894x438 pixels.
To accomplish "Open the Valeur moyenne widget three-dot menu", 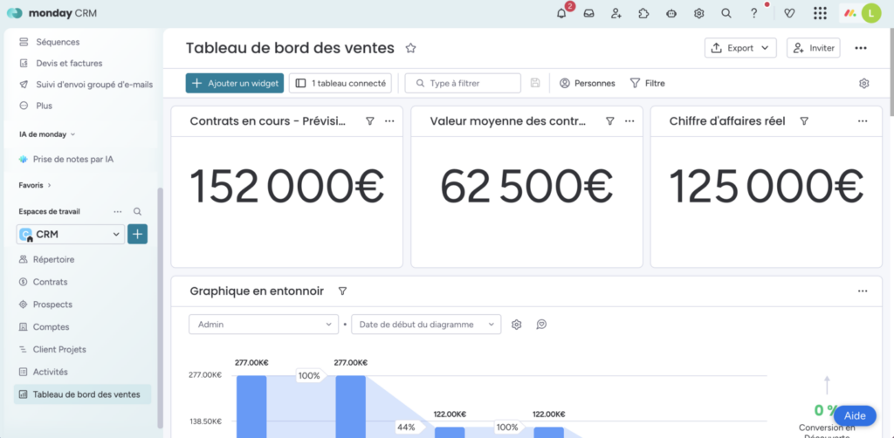I will (629, 120).
